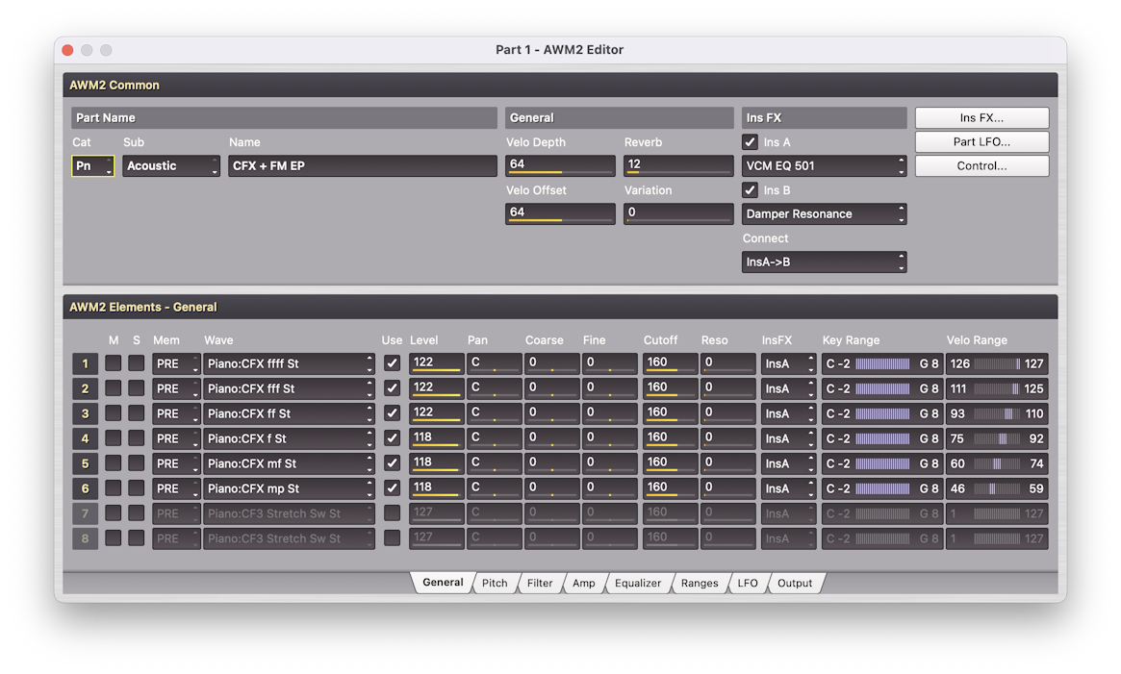Expand the InsA->B Connect dropdown
This screenshot has width=1121, height=674.
[824, 262]
